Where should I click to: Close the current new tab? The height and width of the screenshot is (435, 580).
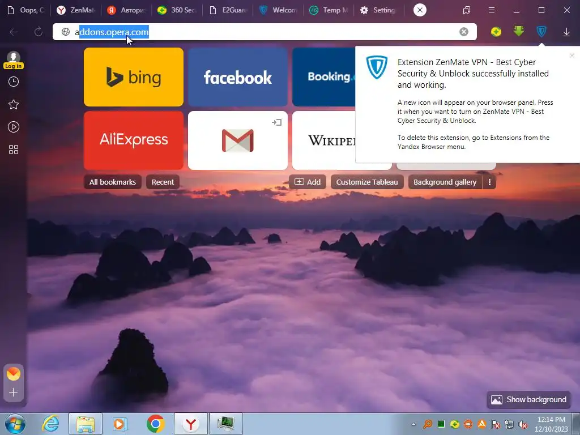[x=420, y=10]
